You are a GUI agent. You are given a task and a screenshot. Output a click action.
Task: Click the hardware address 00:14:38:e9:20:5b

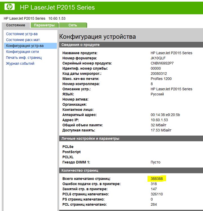[165, 115]
